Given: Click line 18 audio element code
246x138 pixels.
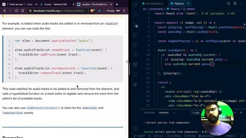Looking at the screenshot, I should click(193, 92).
